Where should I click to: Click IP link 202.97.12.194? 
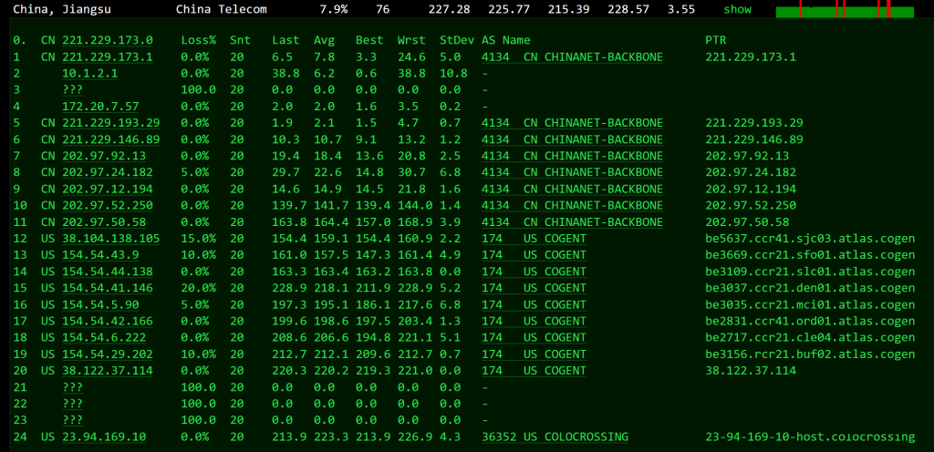pos(108,190)
